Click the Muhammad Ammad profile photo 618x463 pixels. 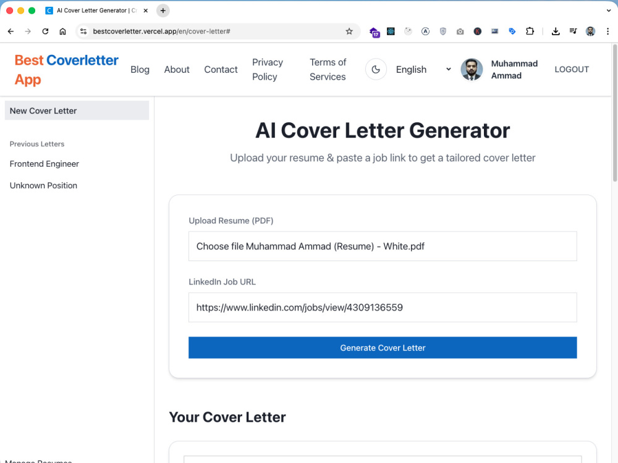(472, 69)
